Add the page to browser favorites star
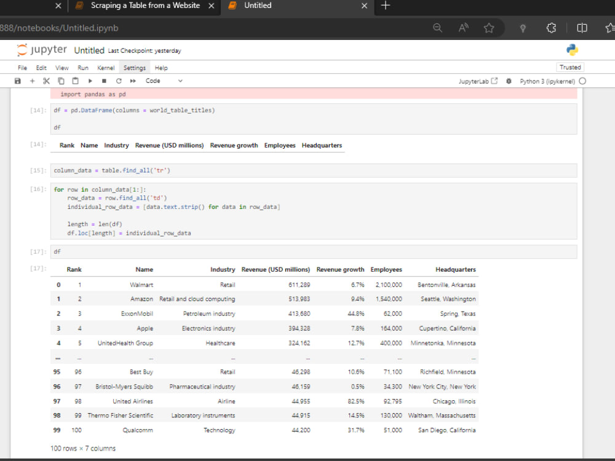Screen dimensions: 615x461 pyautogui.click(x=489, y=28)
